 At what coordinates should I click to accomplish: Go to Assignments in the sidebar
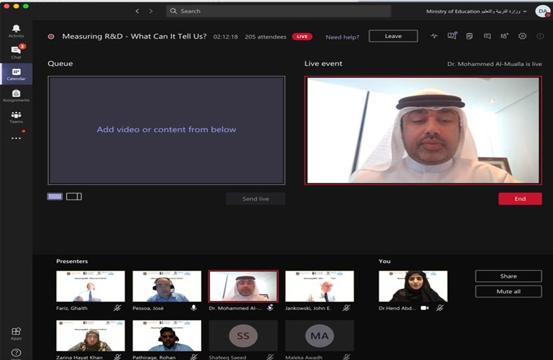[x=15, y=95]
